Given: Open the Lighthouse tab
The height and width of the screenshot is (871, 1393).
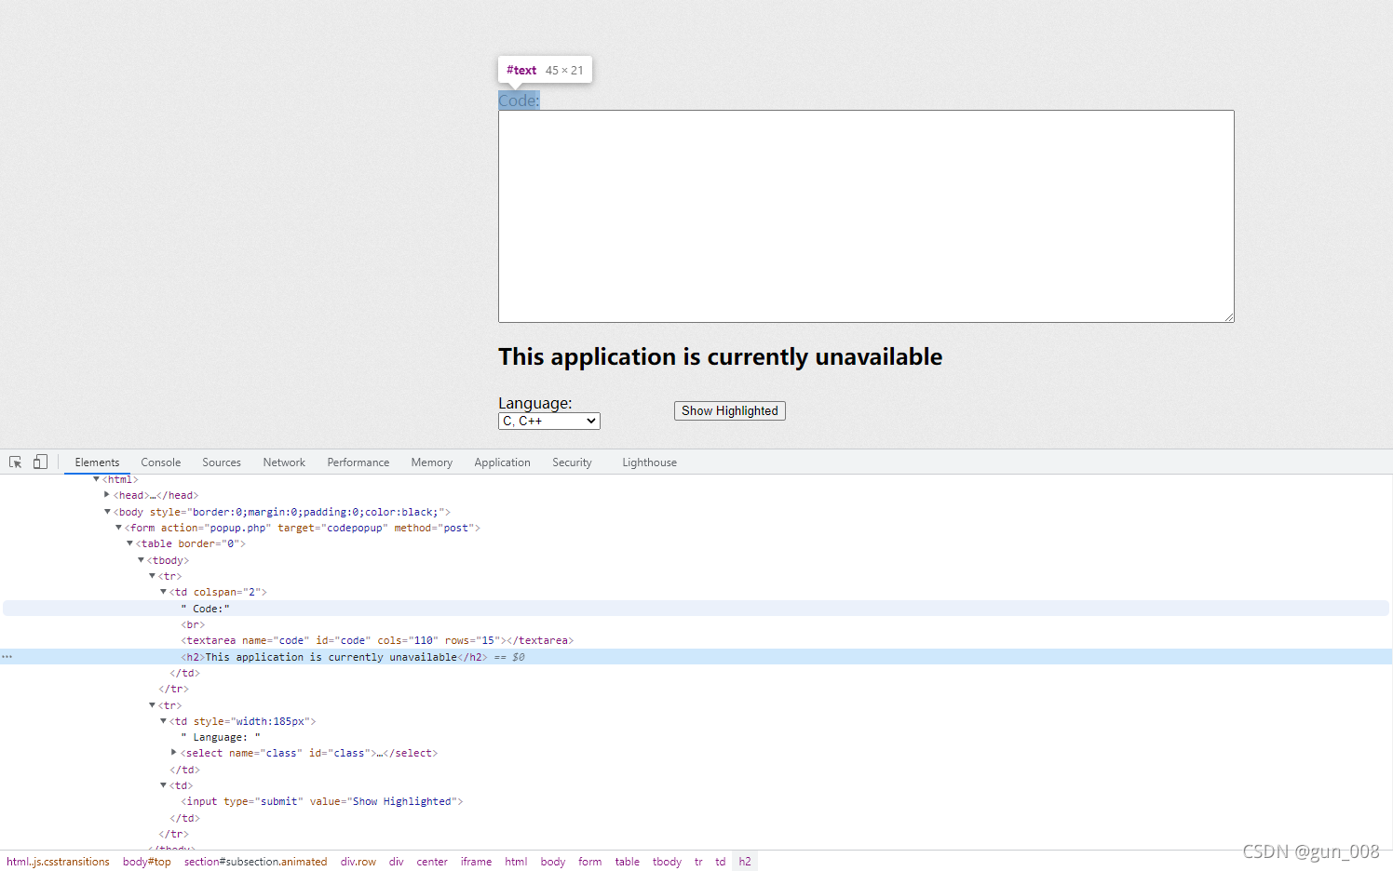Looking at the screenshot, I should click(649, 462).
